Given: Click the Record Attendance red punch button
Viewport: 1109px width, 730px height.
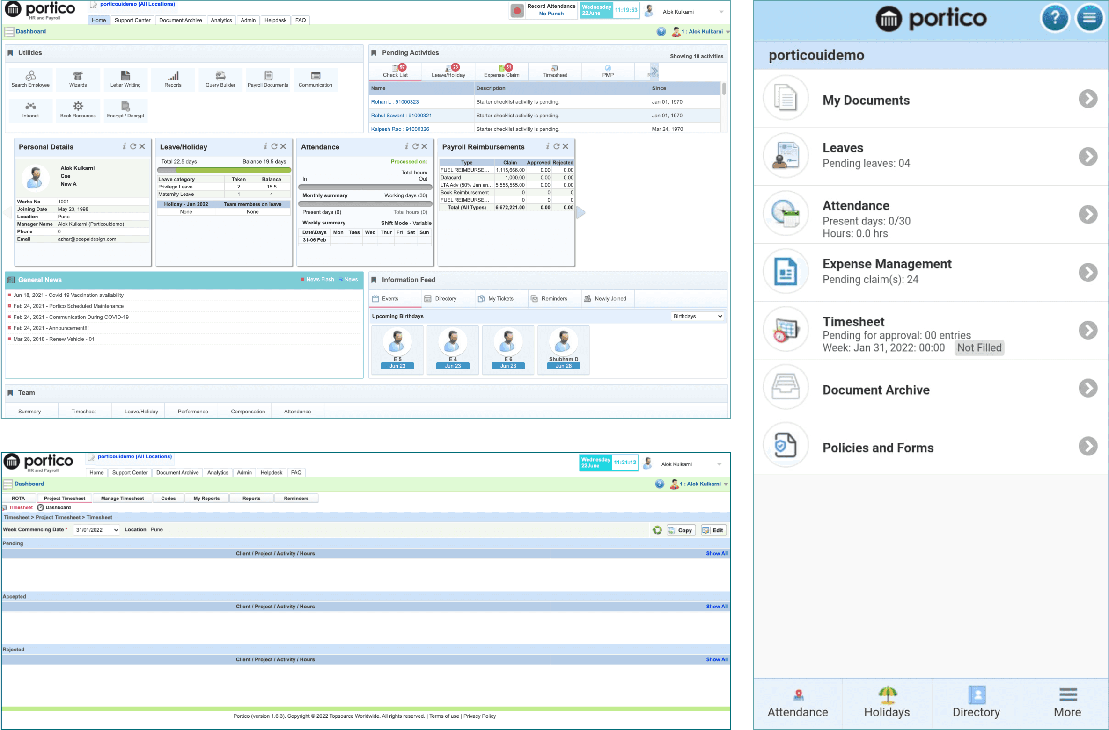Looking at the screenshot, I should coord(517,10).
